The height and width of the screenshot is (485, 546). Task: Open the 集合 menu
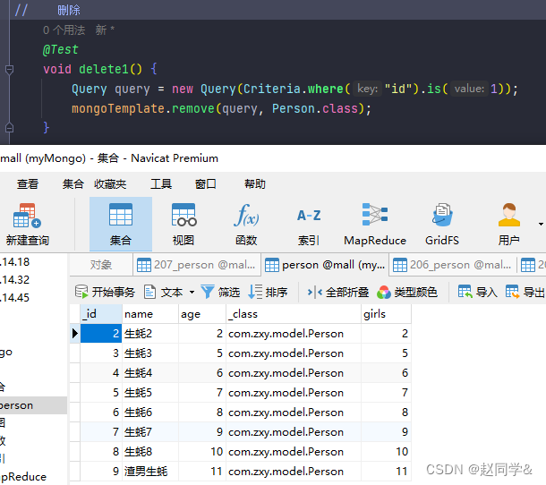(73, 183)
